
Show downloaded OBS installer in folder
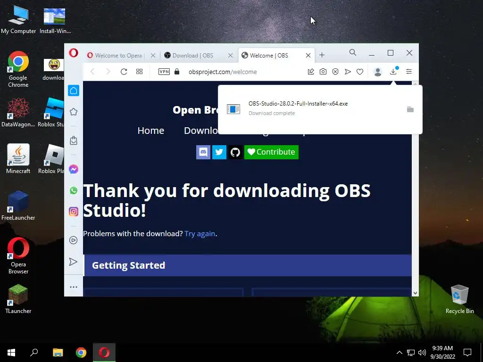click(410, 109)
